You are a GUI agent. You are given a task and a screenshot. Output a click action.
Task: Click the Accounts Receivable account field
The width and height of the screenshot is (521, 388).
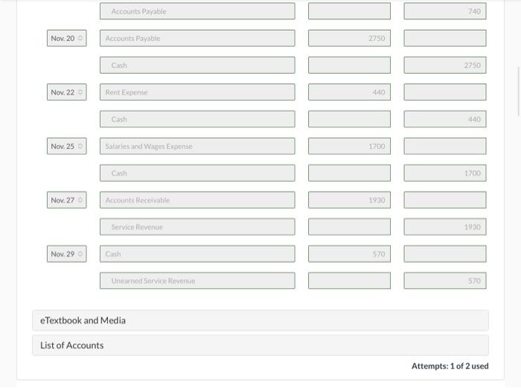pyautogui.click(x=197, y=200)
